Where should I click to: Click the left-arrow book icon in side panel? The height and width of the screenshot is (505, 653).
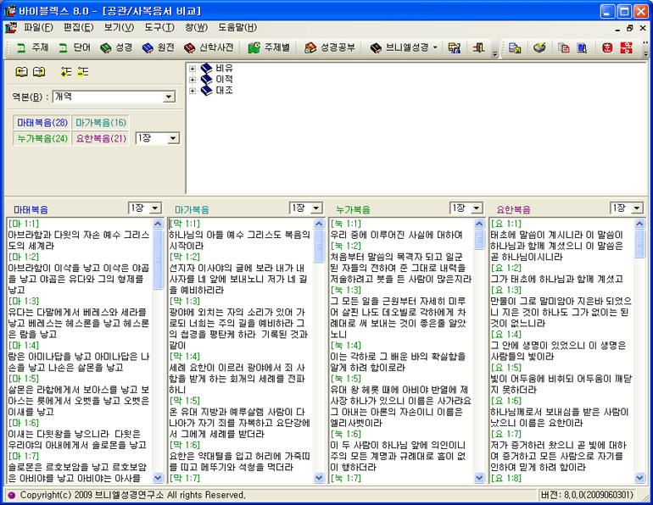[21, 72]
